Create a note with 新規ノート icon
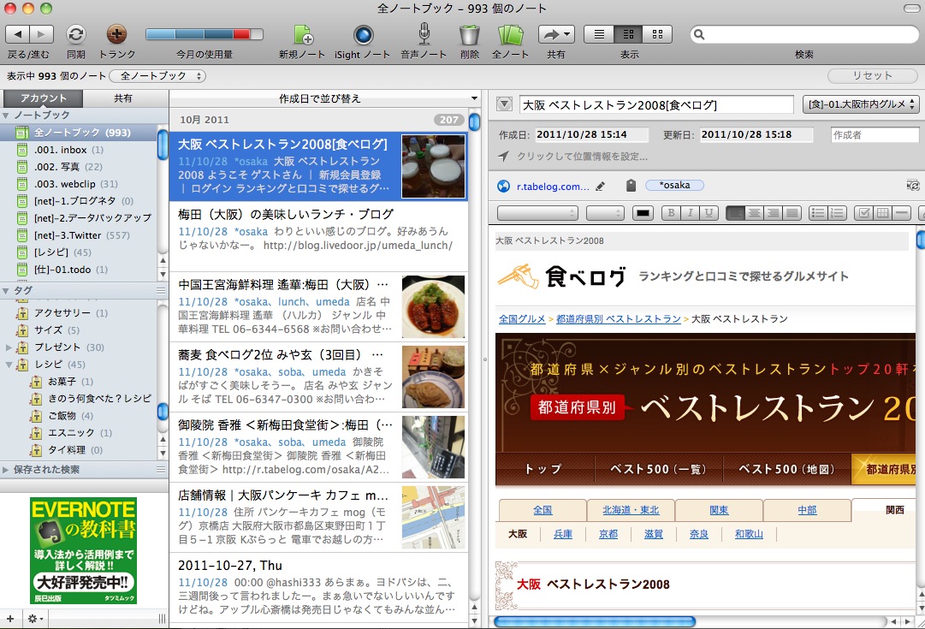Screen dimensions: 925x629 [303, 35]
